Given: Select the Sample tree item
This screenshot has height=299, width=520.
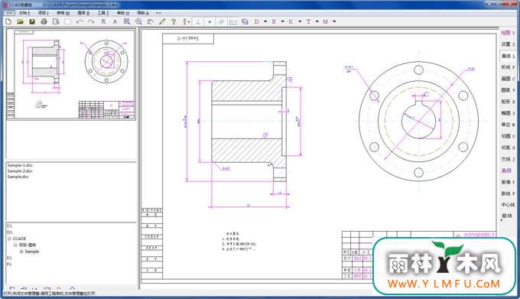Looking at the screenshot, I should 32,252.
